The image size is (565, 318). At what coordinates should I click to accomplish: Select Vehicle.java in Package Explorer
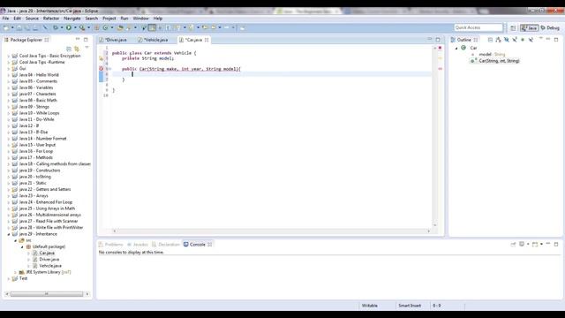pyautogui.click(x=50, y=266)
